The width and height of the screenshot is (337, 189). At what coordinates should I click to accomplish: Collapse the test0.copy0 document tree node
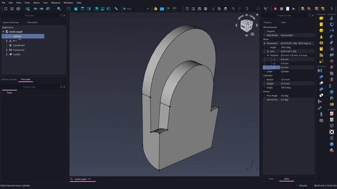[3, 31]
